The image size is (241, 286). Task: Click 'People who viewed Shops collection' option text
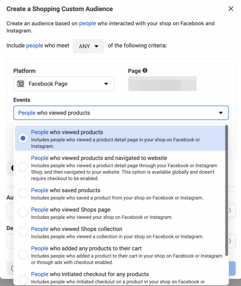pyautogui.click(x=77, y=229)
